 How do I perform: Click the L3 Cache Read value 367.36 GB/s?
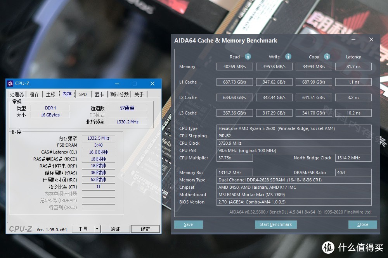(x=235, y=113)
